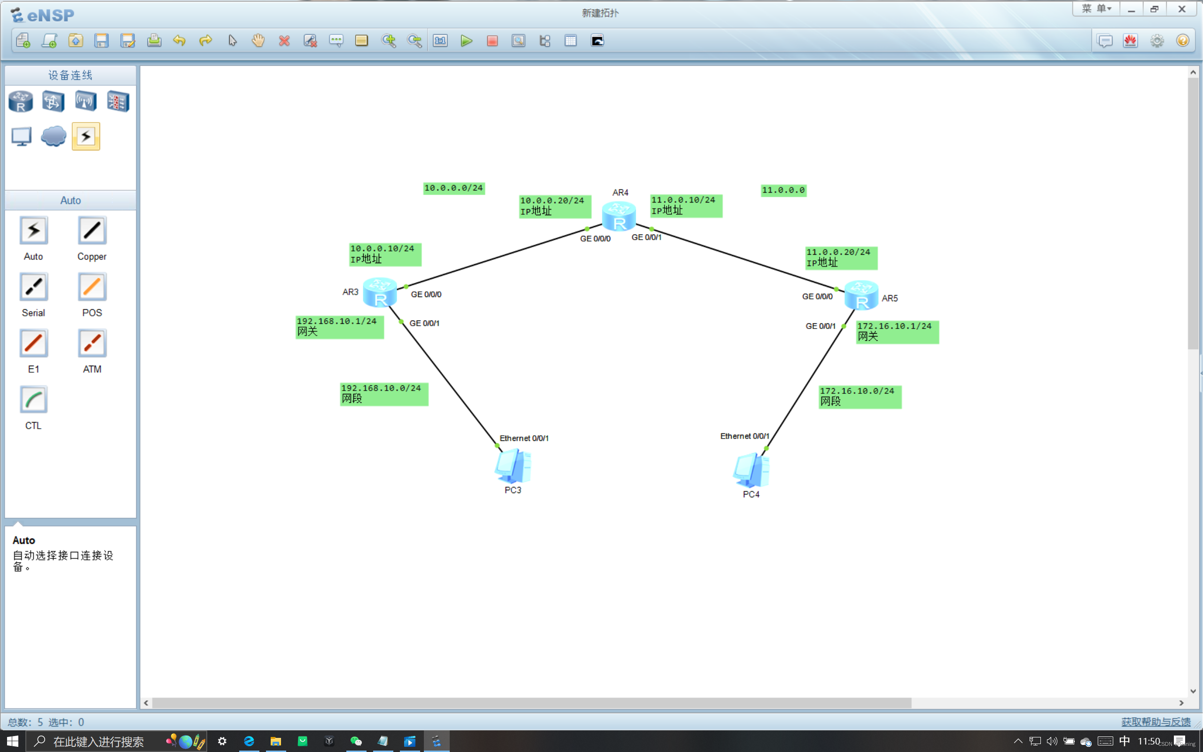
Task: Select router AR4 on the canvas
Action: [x=619, y=216]
